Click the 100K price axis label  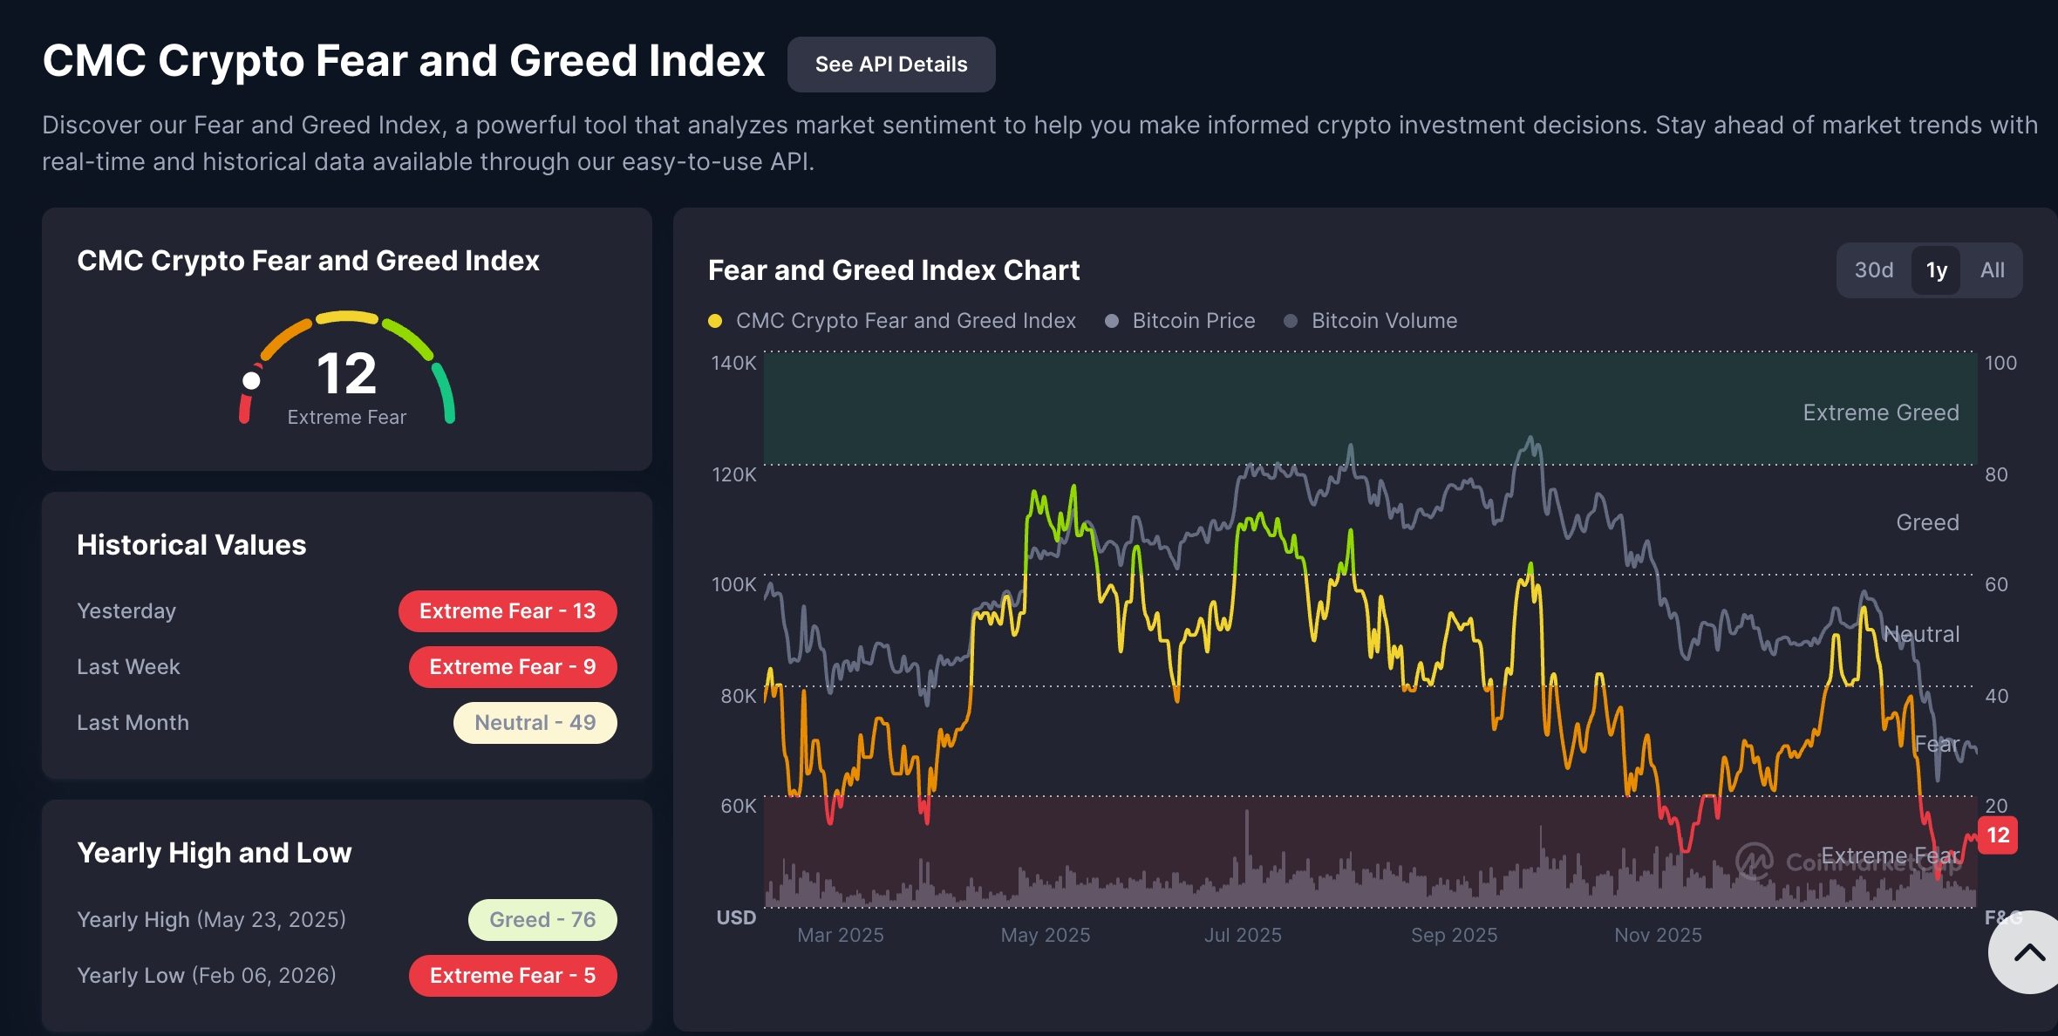734,584
